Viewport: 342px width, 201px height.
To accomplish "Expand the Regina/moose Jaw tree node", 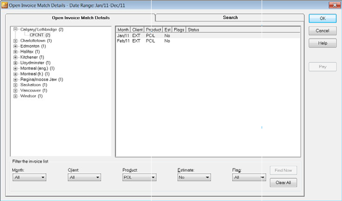I will coord(15,80).
